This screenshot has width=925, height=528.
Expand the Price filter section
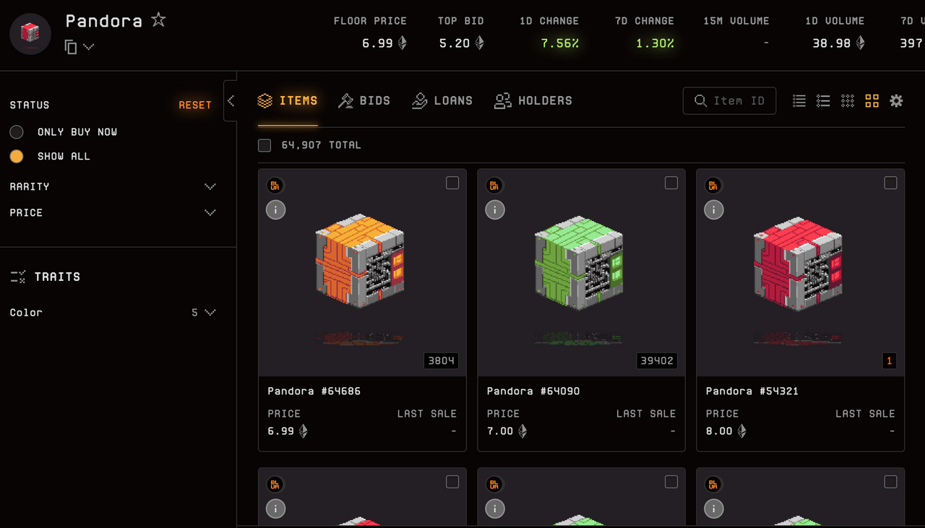(210, 212)
